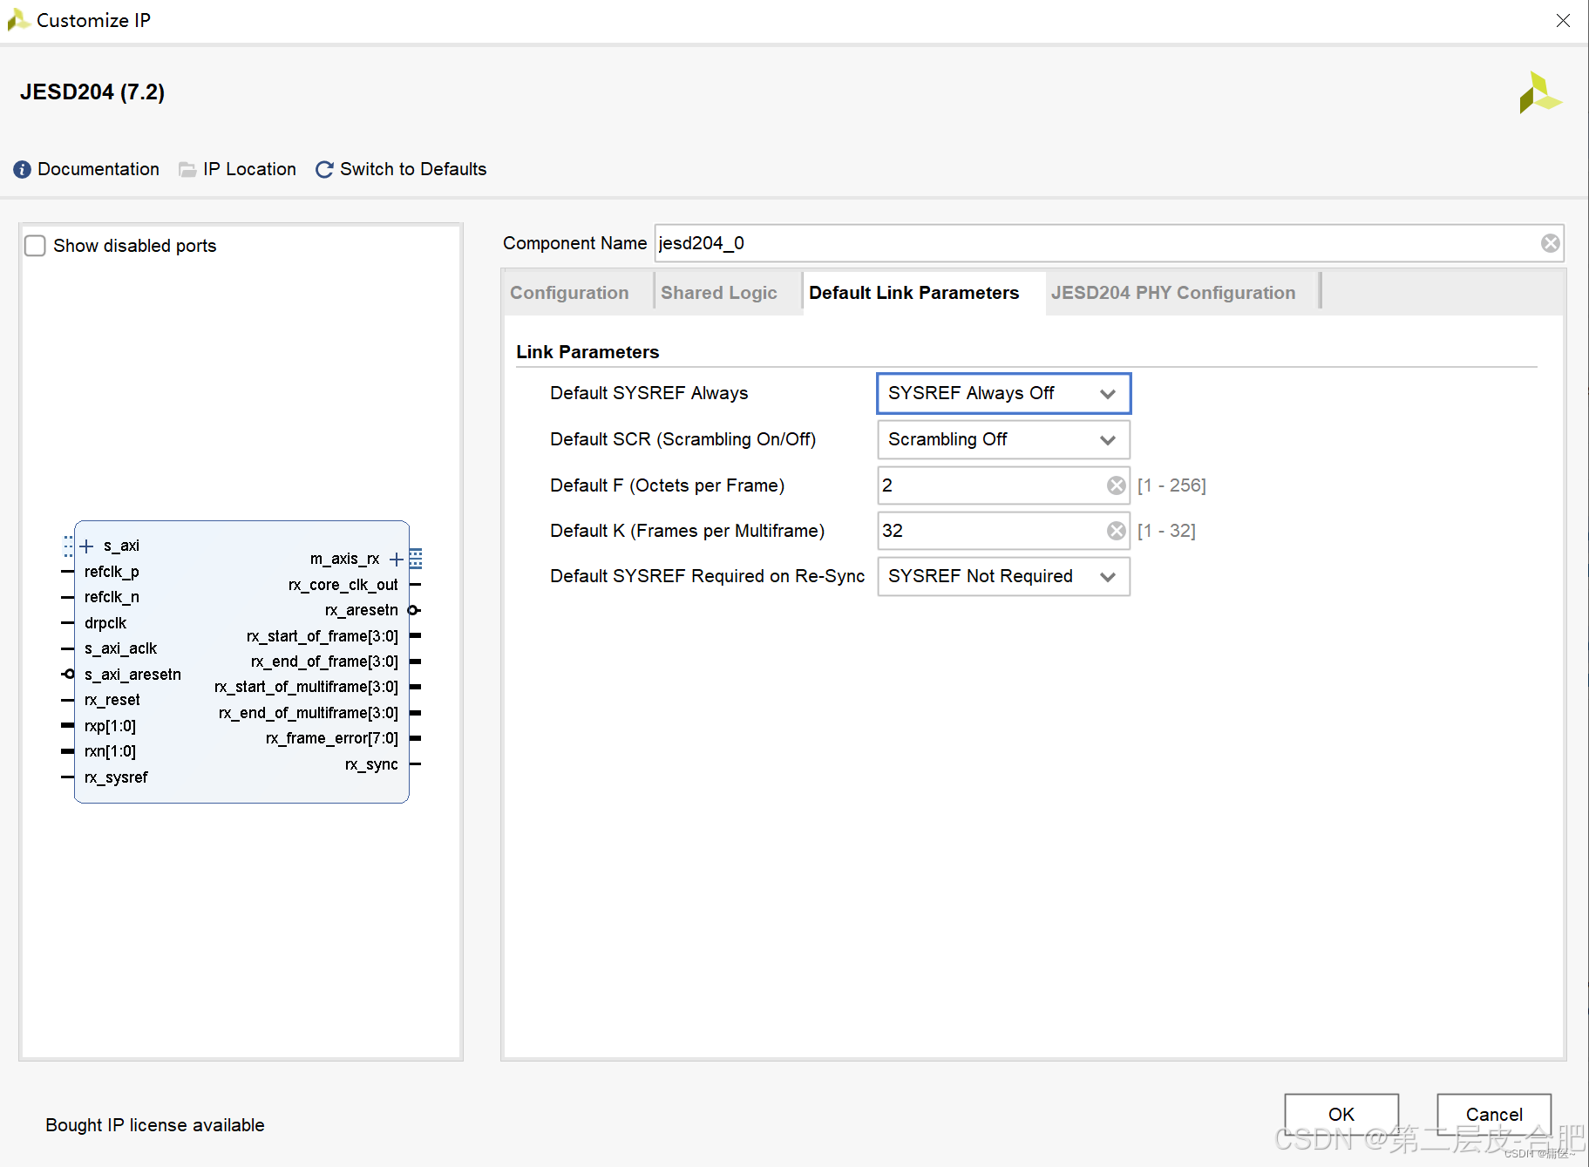This screenshot has width=1589, height=1167.
Task: Select the s_axi_aclk port label
Action: [x=120, y=648]
